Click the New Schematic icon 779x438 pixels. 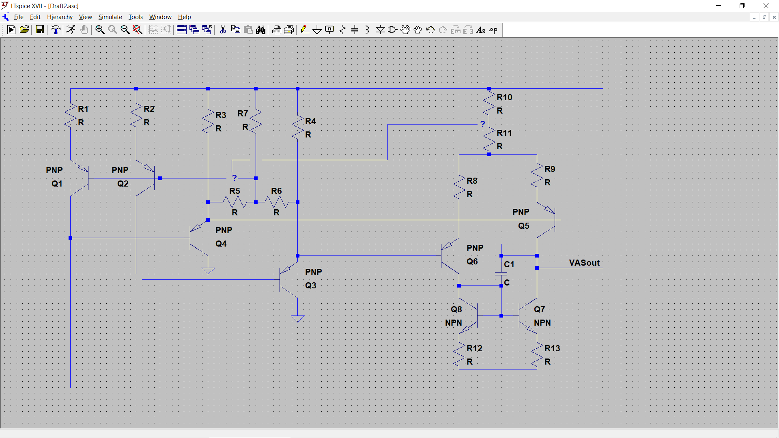tap(11, 30)
